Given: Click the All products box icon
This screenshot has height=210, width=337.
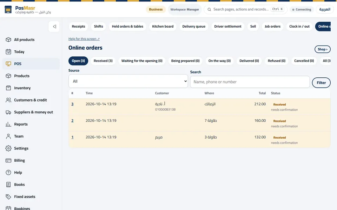Looking at the screenshot, I should pos(8,40).
